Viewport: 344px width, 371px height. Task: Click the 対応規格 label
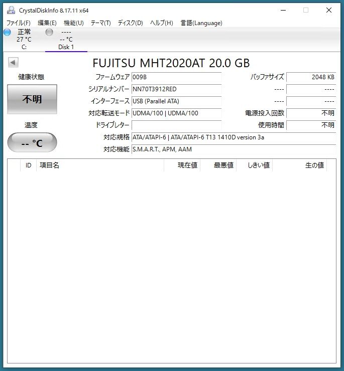tap(117, 137)
